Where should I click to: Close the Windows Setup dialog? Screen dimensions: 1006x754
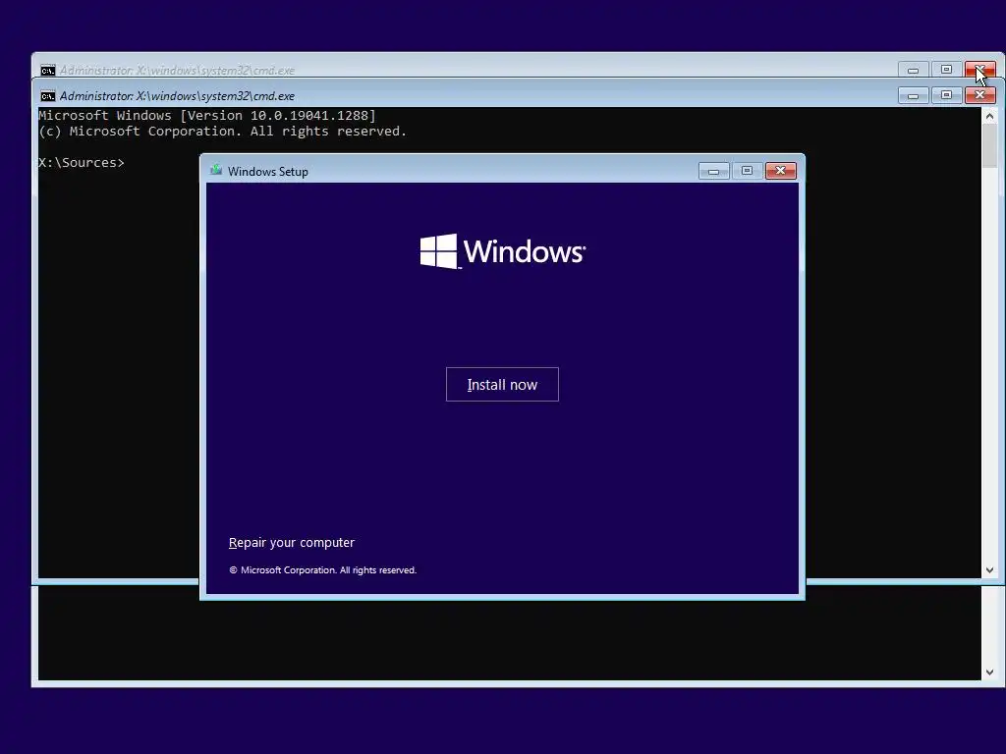click(780, 171)
